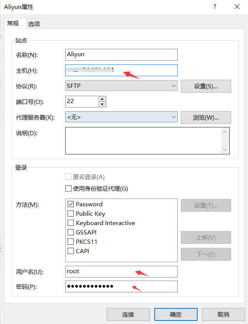
Task: Tick the 使用身份验证代理 checkbox
Action: 68,189
